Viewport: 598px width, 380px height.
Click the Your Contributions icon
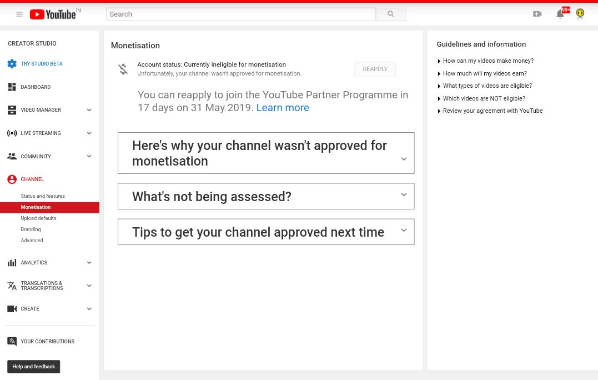(x=12, y=342)
